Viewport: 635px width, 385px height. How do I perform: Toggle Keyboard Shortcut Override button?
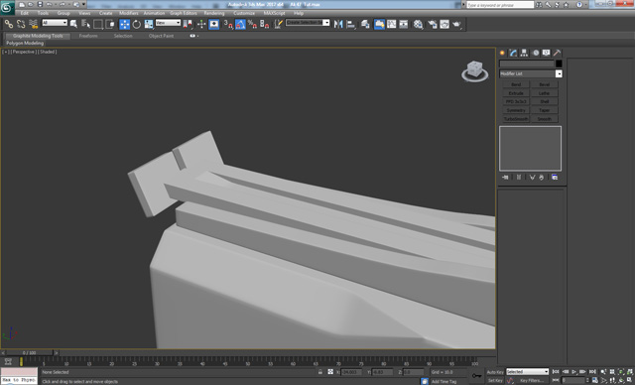click(214, 24)
